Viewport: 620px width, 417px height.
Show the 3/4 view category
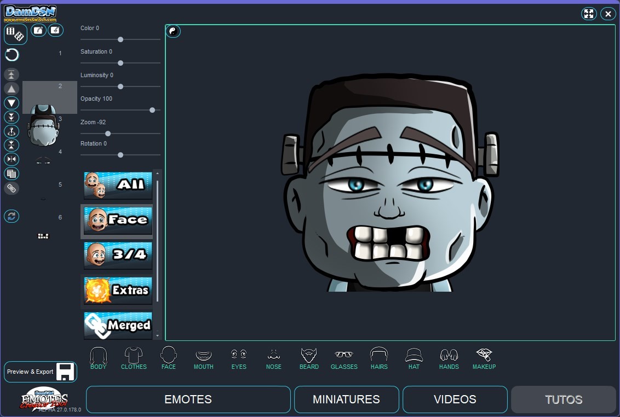pos(117,256)
